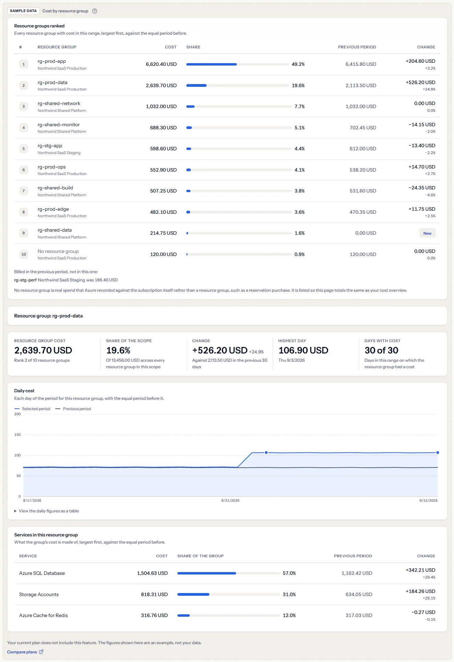Image resolution: width=454 pixels, height=662 pixels.
Task: Click the external link icon next to Compare plans
Action: pos(41,652)
